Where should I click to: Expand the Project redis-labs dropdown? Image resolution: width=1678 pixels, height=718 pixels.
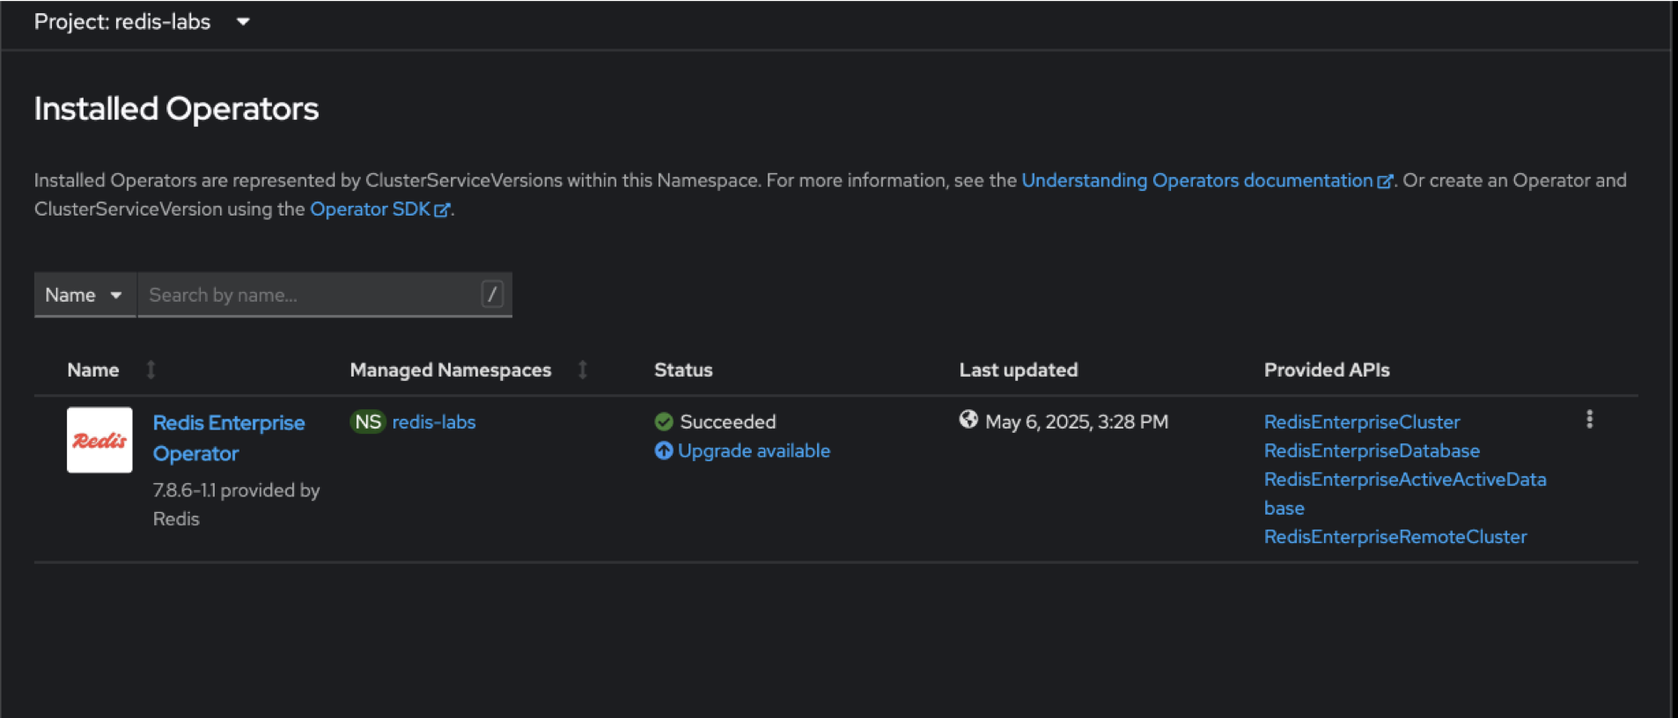tap(243, 22)
